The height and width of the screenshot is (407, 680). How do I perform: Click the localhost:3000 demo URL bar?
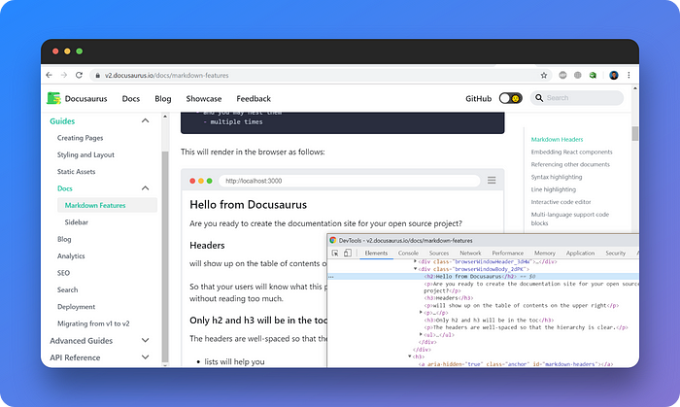coord(349,181)
